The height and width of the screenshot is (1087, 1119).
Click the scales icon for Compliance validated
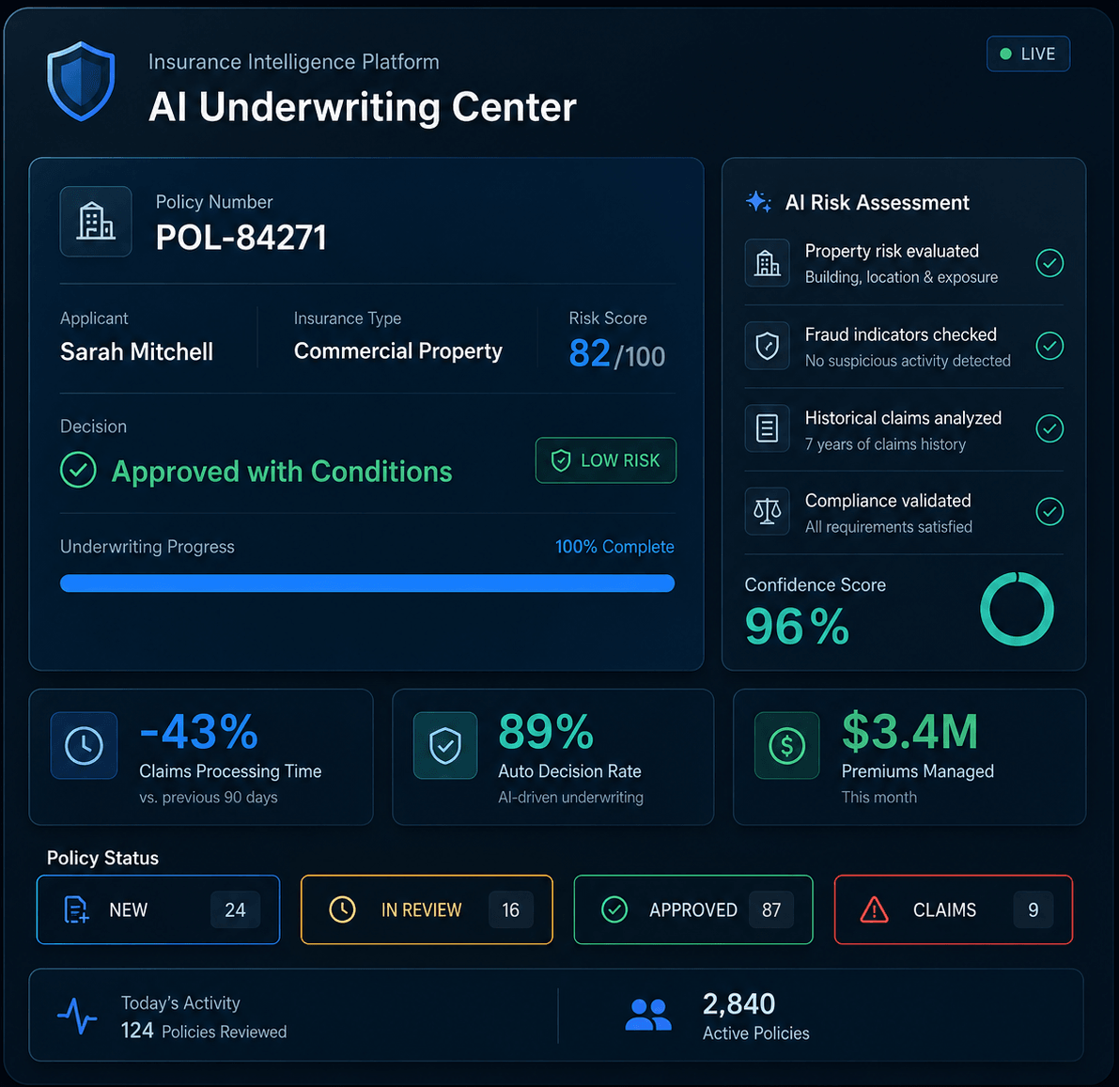coord(768,511)
